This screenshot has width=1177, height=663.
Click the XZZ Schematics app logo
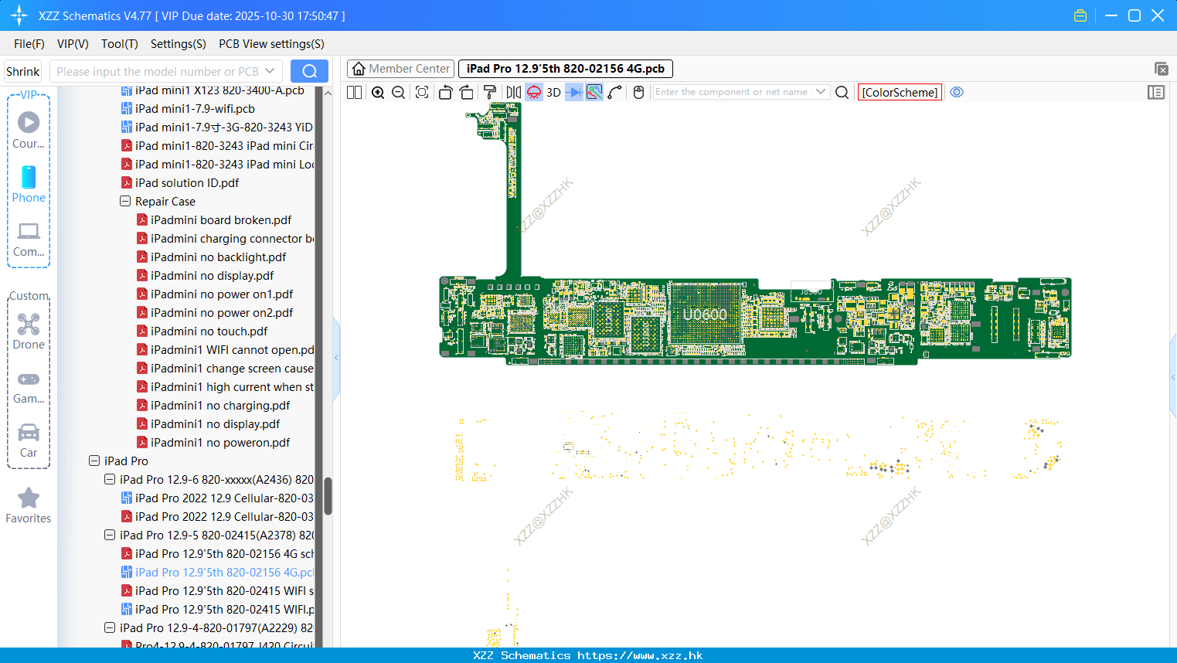click(x=19, y=15)
